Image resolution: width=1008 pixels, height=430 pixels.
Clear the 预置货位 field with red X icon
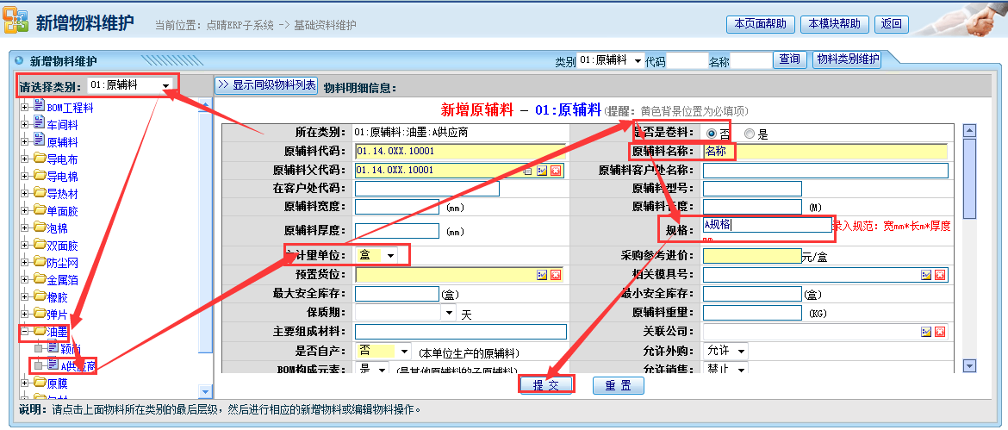[556, 275]
